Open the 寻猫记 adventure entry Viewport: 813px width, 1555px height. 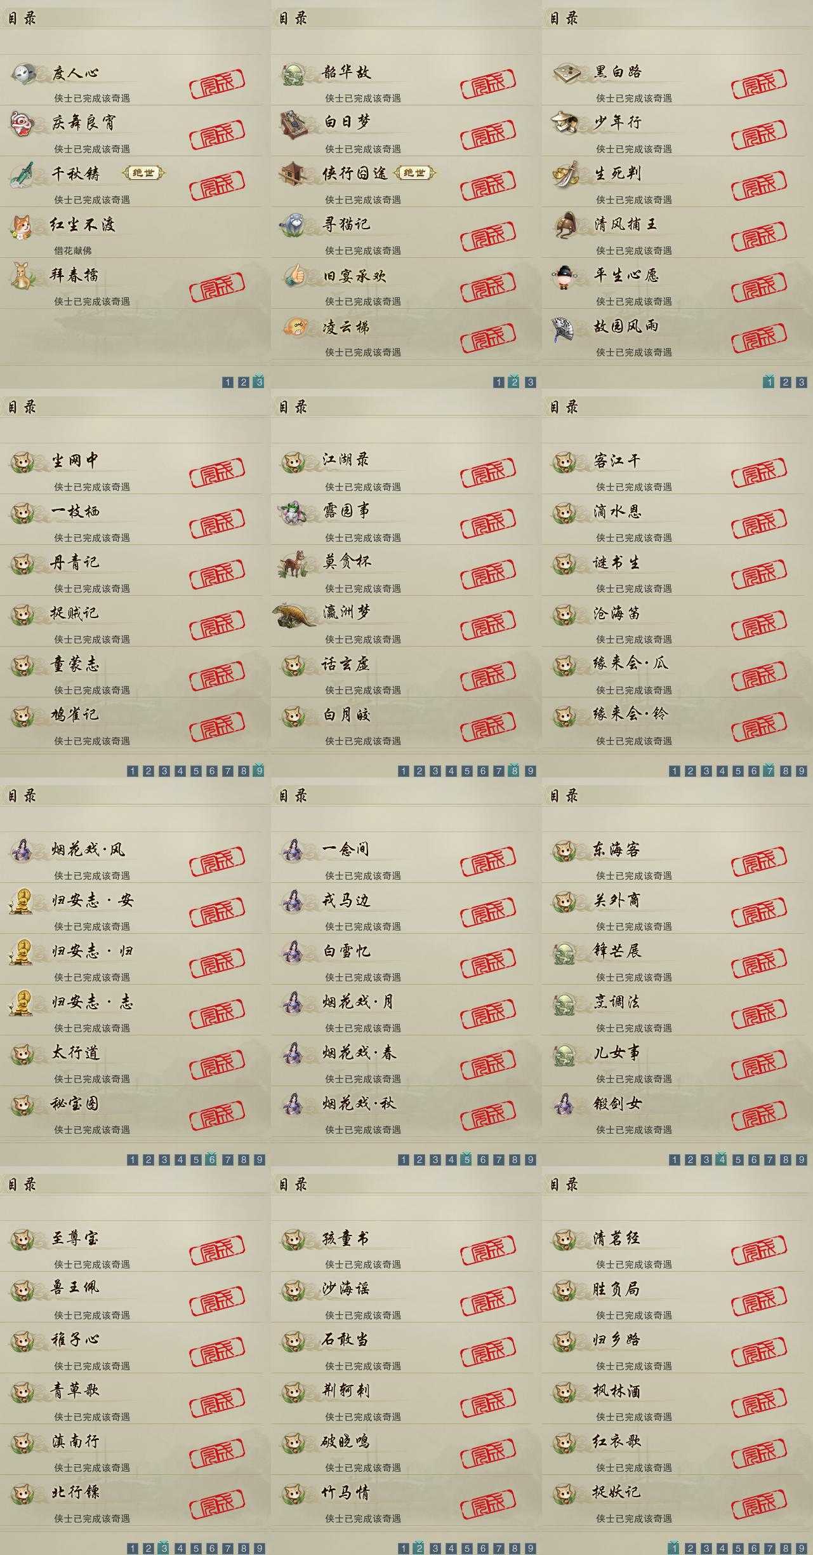(402, 232)
